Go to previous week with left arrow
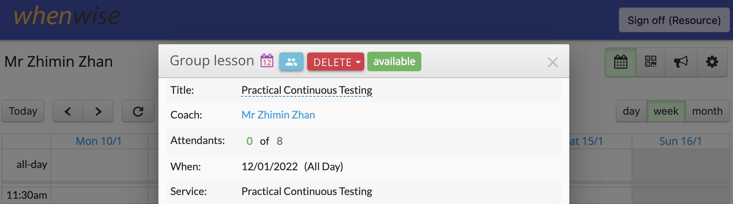 68,111
